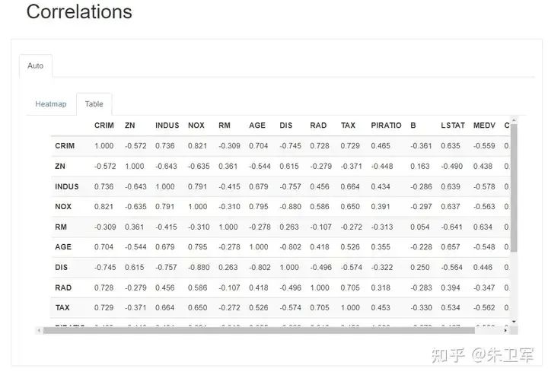Click the horizontal scrollbar thumb
548x378 pixels.
259,330
